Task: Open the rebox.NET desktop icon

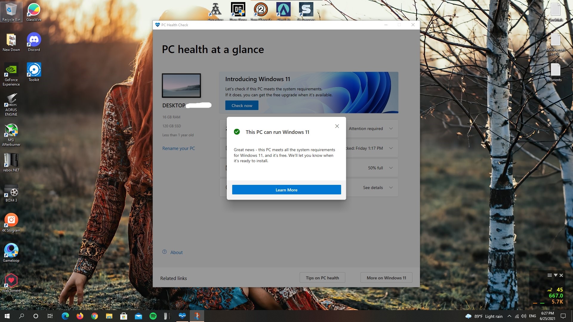Action: coord(11,162)
